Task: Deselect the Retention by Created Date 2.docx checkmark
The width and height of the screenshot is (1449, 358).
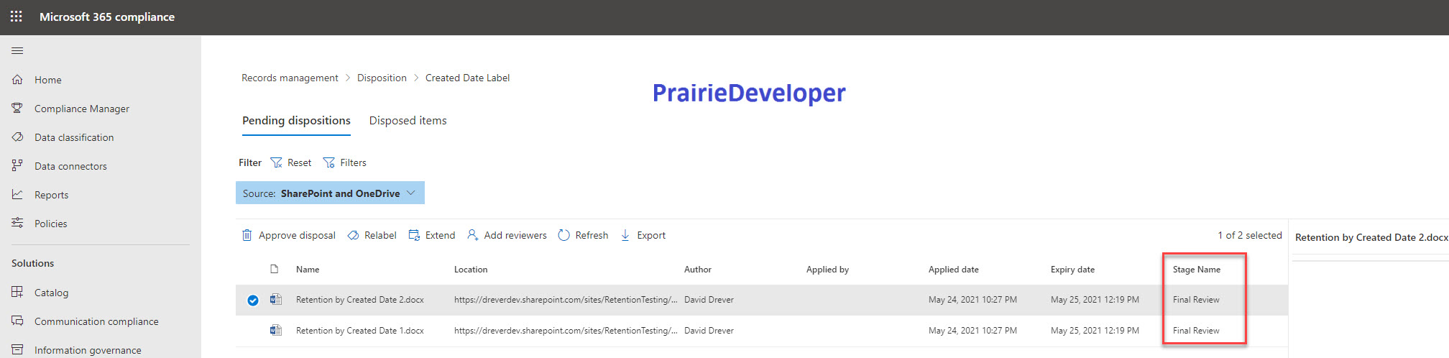Action: click(253, 300)
